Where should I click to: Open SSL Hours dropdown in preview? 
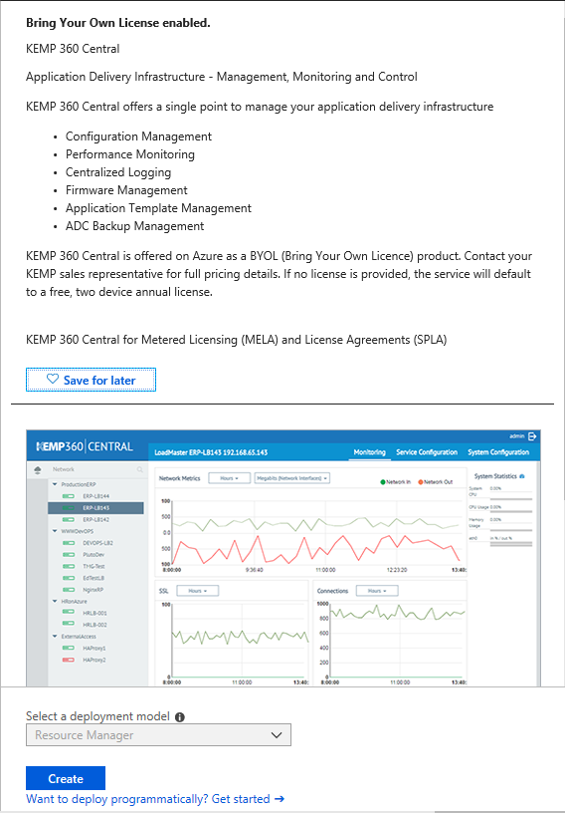197,591
